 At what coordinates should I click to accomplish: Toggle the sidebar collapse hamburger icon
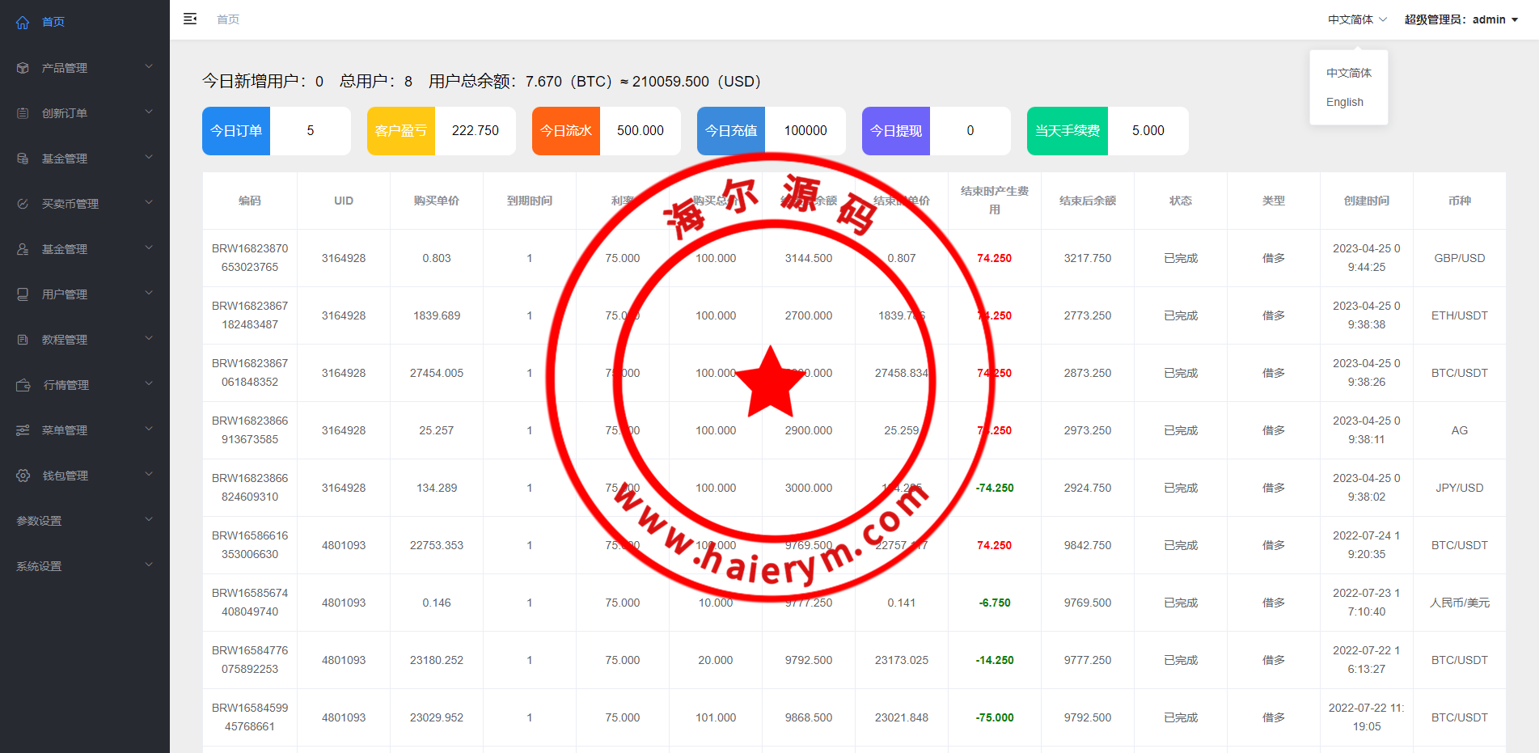tap(190, 19)
